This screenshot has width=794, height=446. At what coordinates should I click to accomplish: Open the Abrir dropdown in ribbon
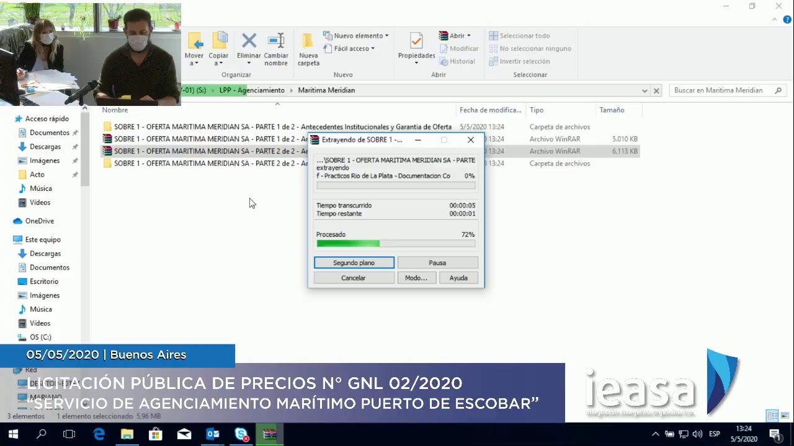[x=455, y=35]
